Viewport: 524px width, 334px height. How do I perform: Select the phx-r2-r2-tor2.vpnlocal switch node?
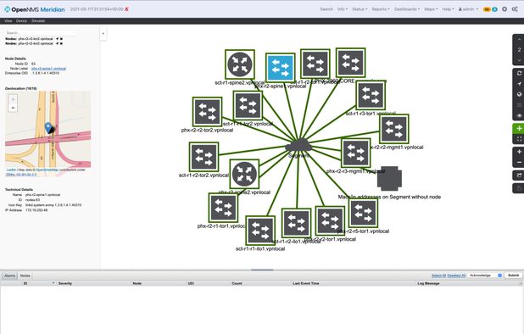[x=207, y=112]
